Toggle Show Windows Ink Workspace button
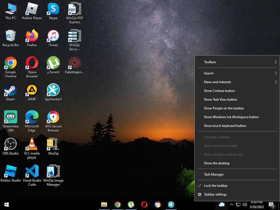 237,117
